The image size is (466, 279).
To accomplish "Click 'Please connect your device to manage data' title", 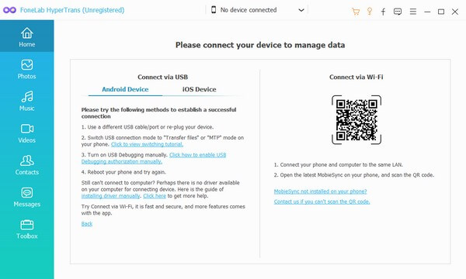I will tap(260, 45).
